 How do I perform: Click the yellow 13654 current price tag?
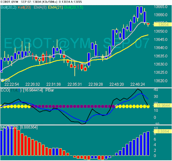pos(163,25)
